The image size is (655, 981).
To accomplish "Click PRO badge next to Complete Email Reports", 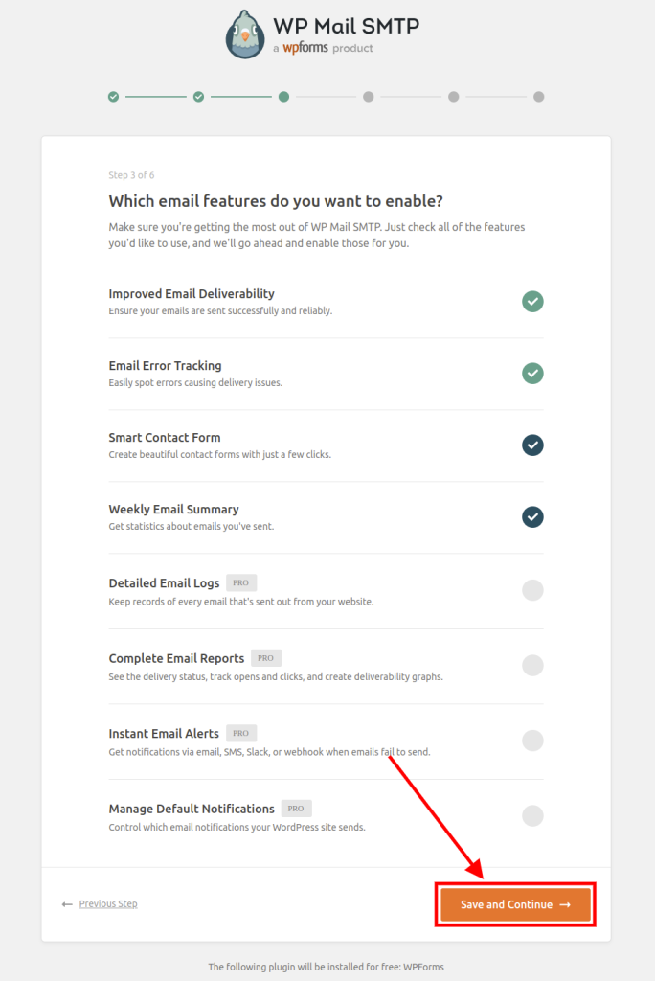I will (x=266, y=658).
